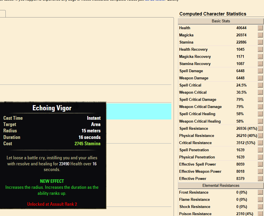Open details button for Health Recovery
264x216 pixels.
(x=260, y=49)
